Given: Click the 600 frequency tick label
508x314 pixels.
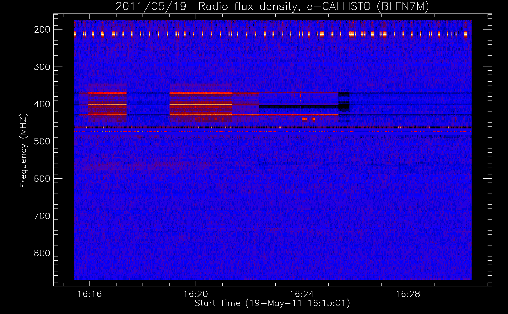Looking at the screenshot, I should (x=42, y=179).
